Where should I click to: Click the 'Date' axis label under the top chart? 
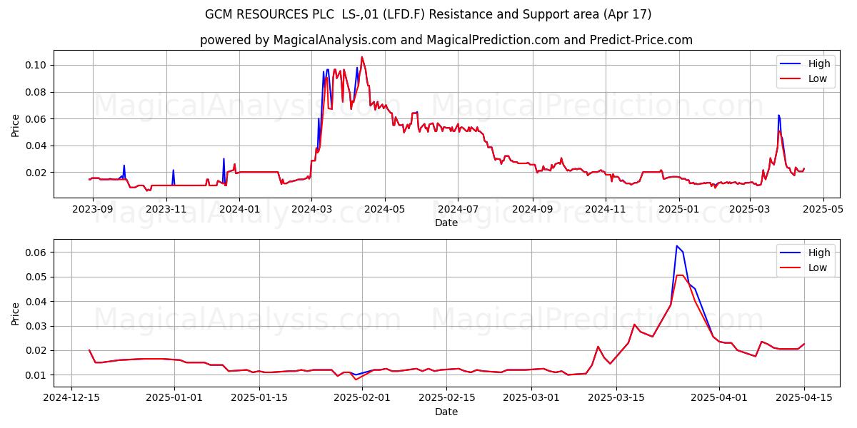pos(446,223)
